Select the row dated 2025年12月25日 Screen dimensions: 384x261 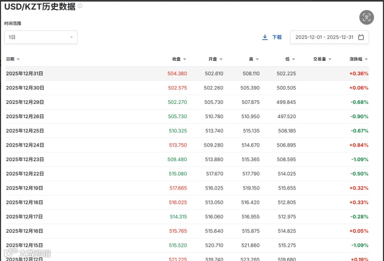[x=188, y=131]
